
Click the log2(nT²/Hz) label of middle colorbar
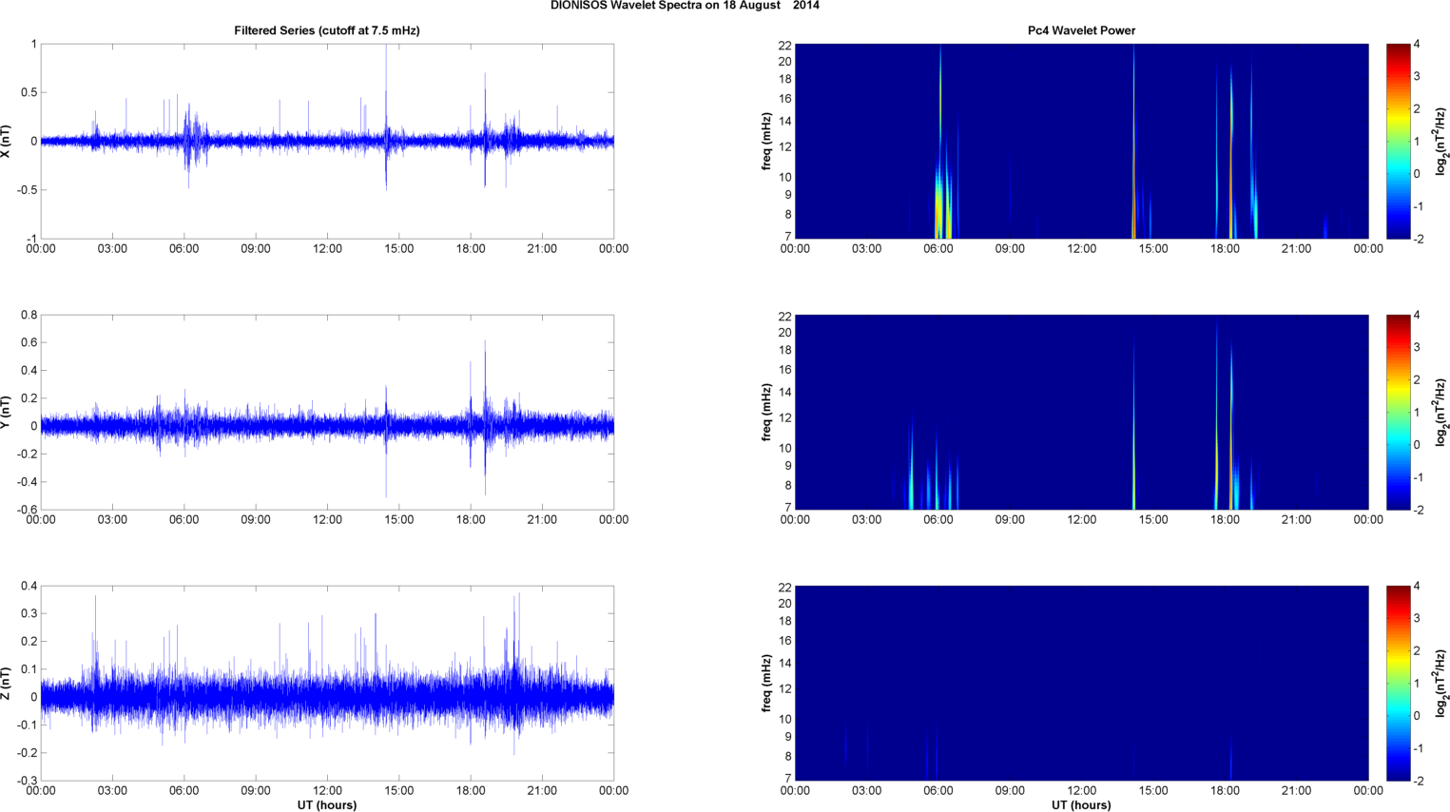(x=1441, y=413)
